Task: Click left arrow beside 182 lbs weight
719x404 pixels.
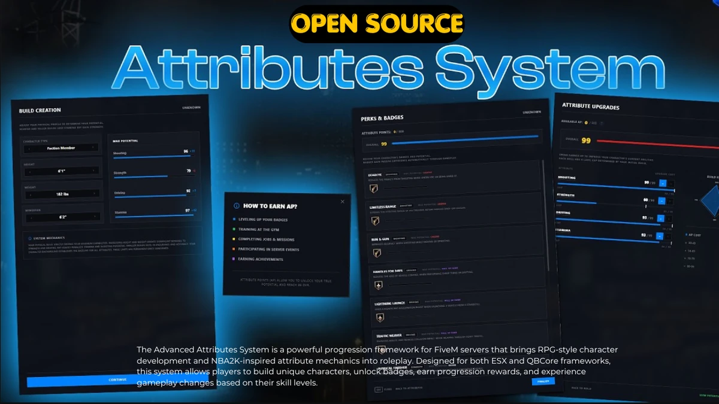Action: tap(31, 195)
